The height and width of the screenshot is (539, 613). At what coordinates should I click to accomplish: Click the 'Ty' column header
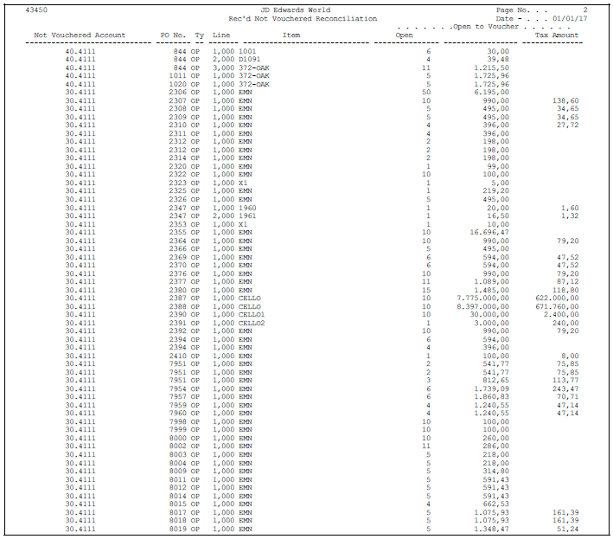[200, 35]
